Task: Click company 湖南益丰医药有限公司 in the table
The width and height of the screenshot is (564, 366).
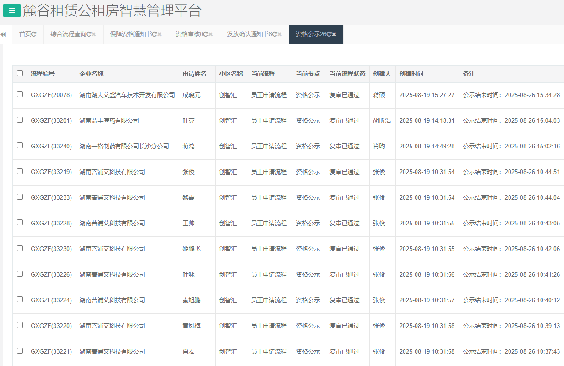Action: pos(109,120)
